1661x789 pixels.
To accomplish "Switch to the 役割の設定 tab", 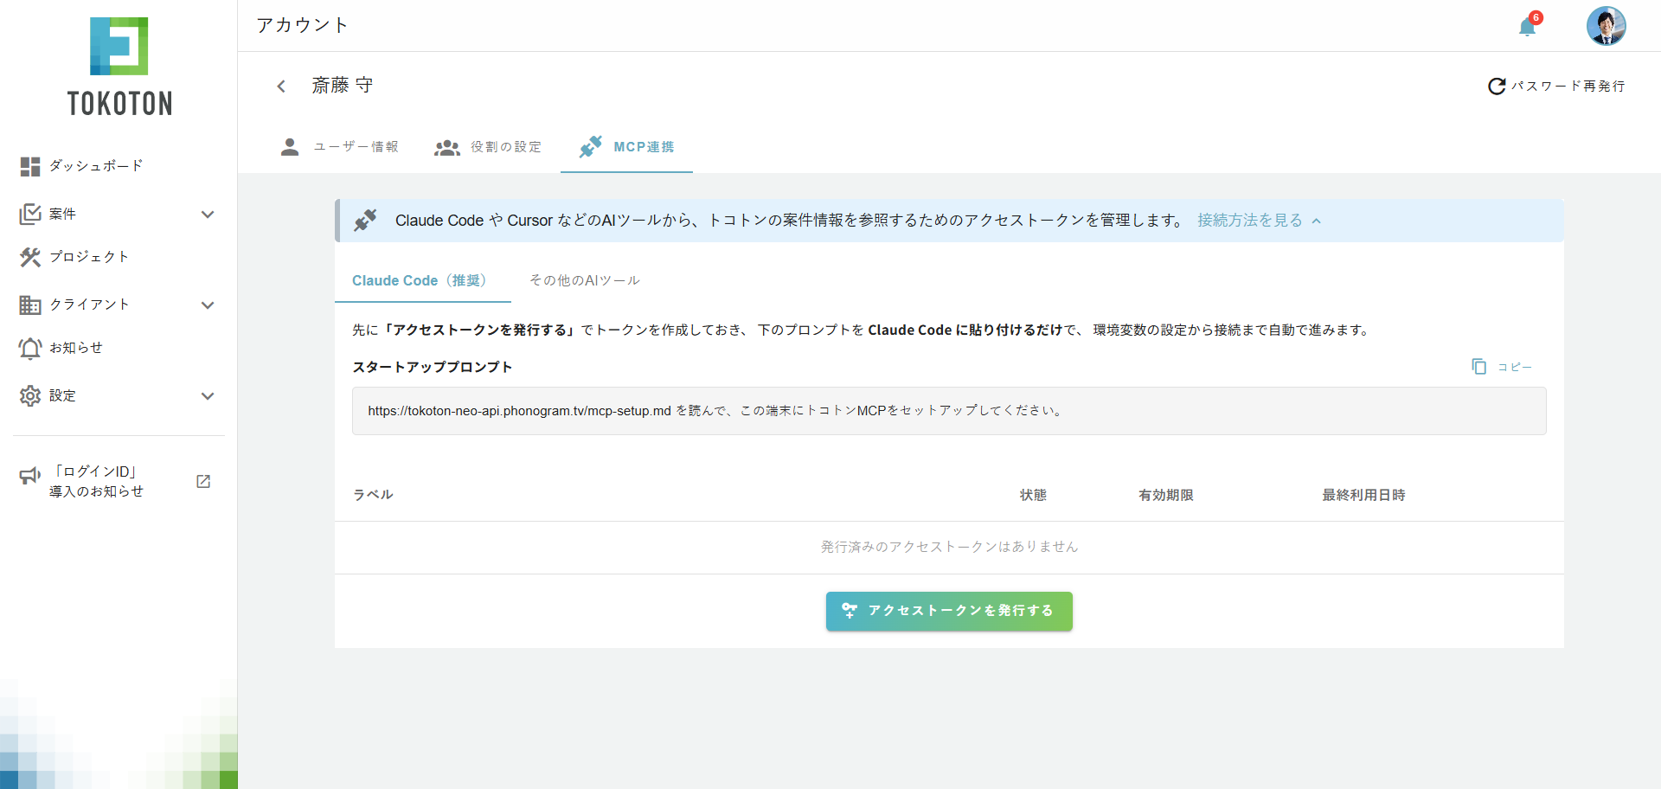I will pyautogui.click(x=488, y=147).
